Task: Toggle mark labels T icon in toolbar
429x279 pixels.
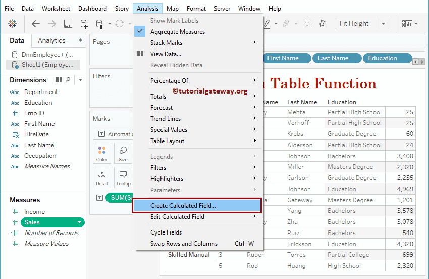Action: (x=307, y=24)
